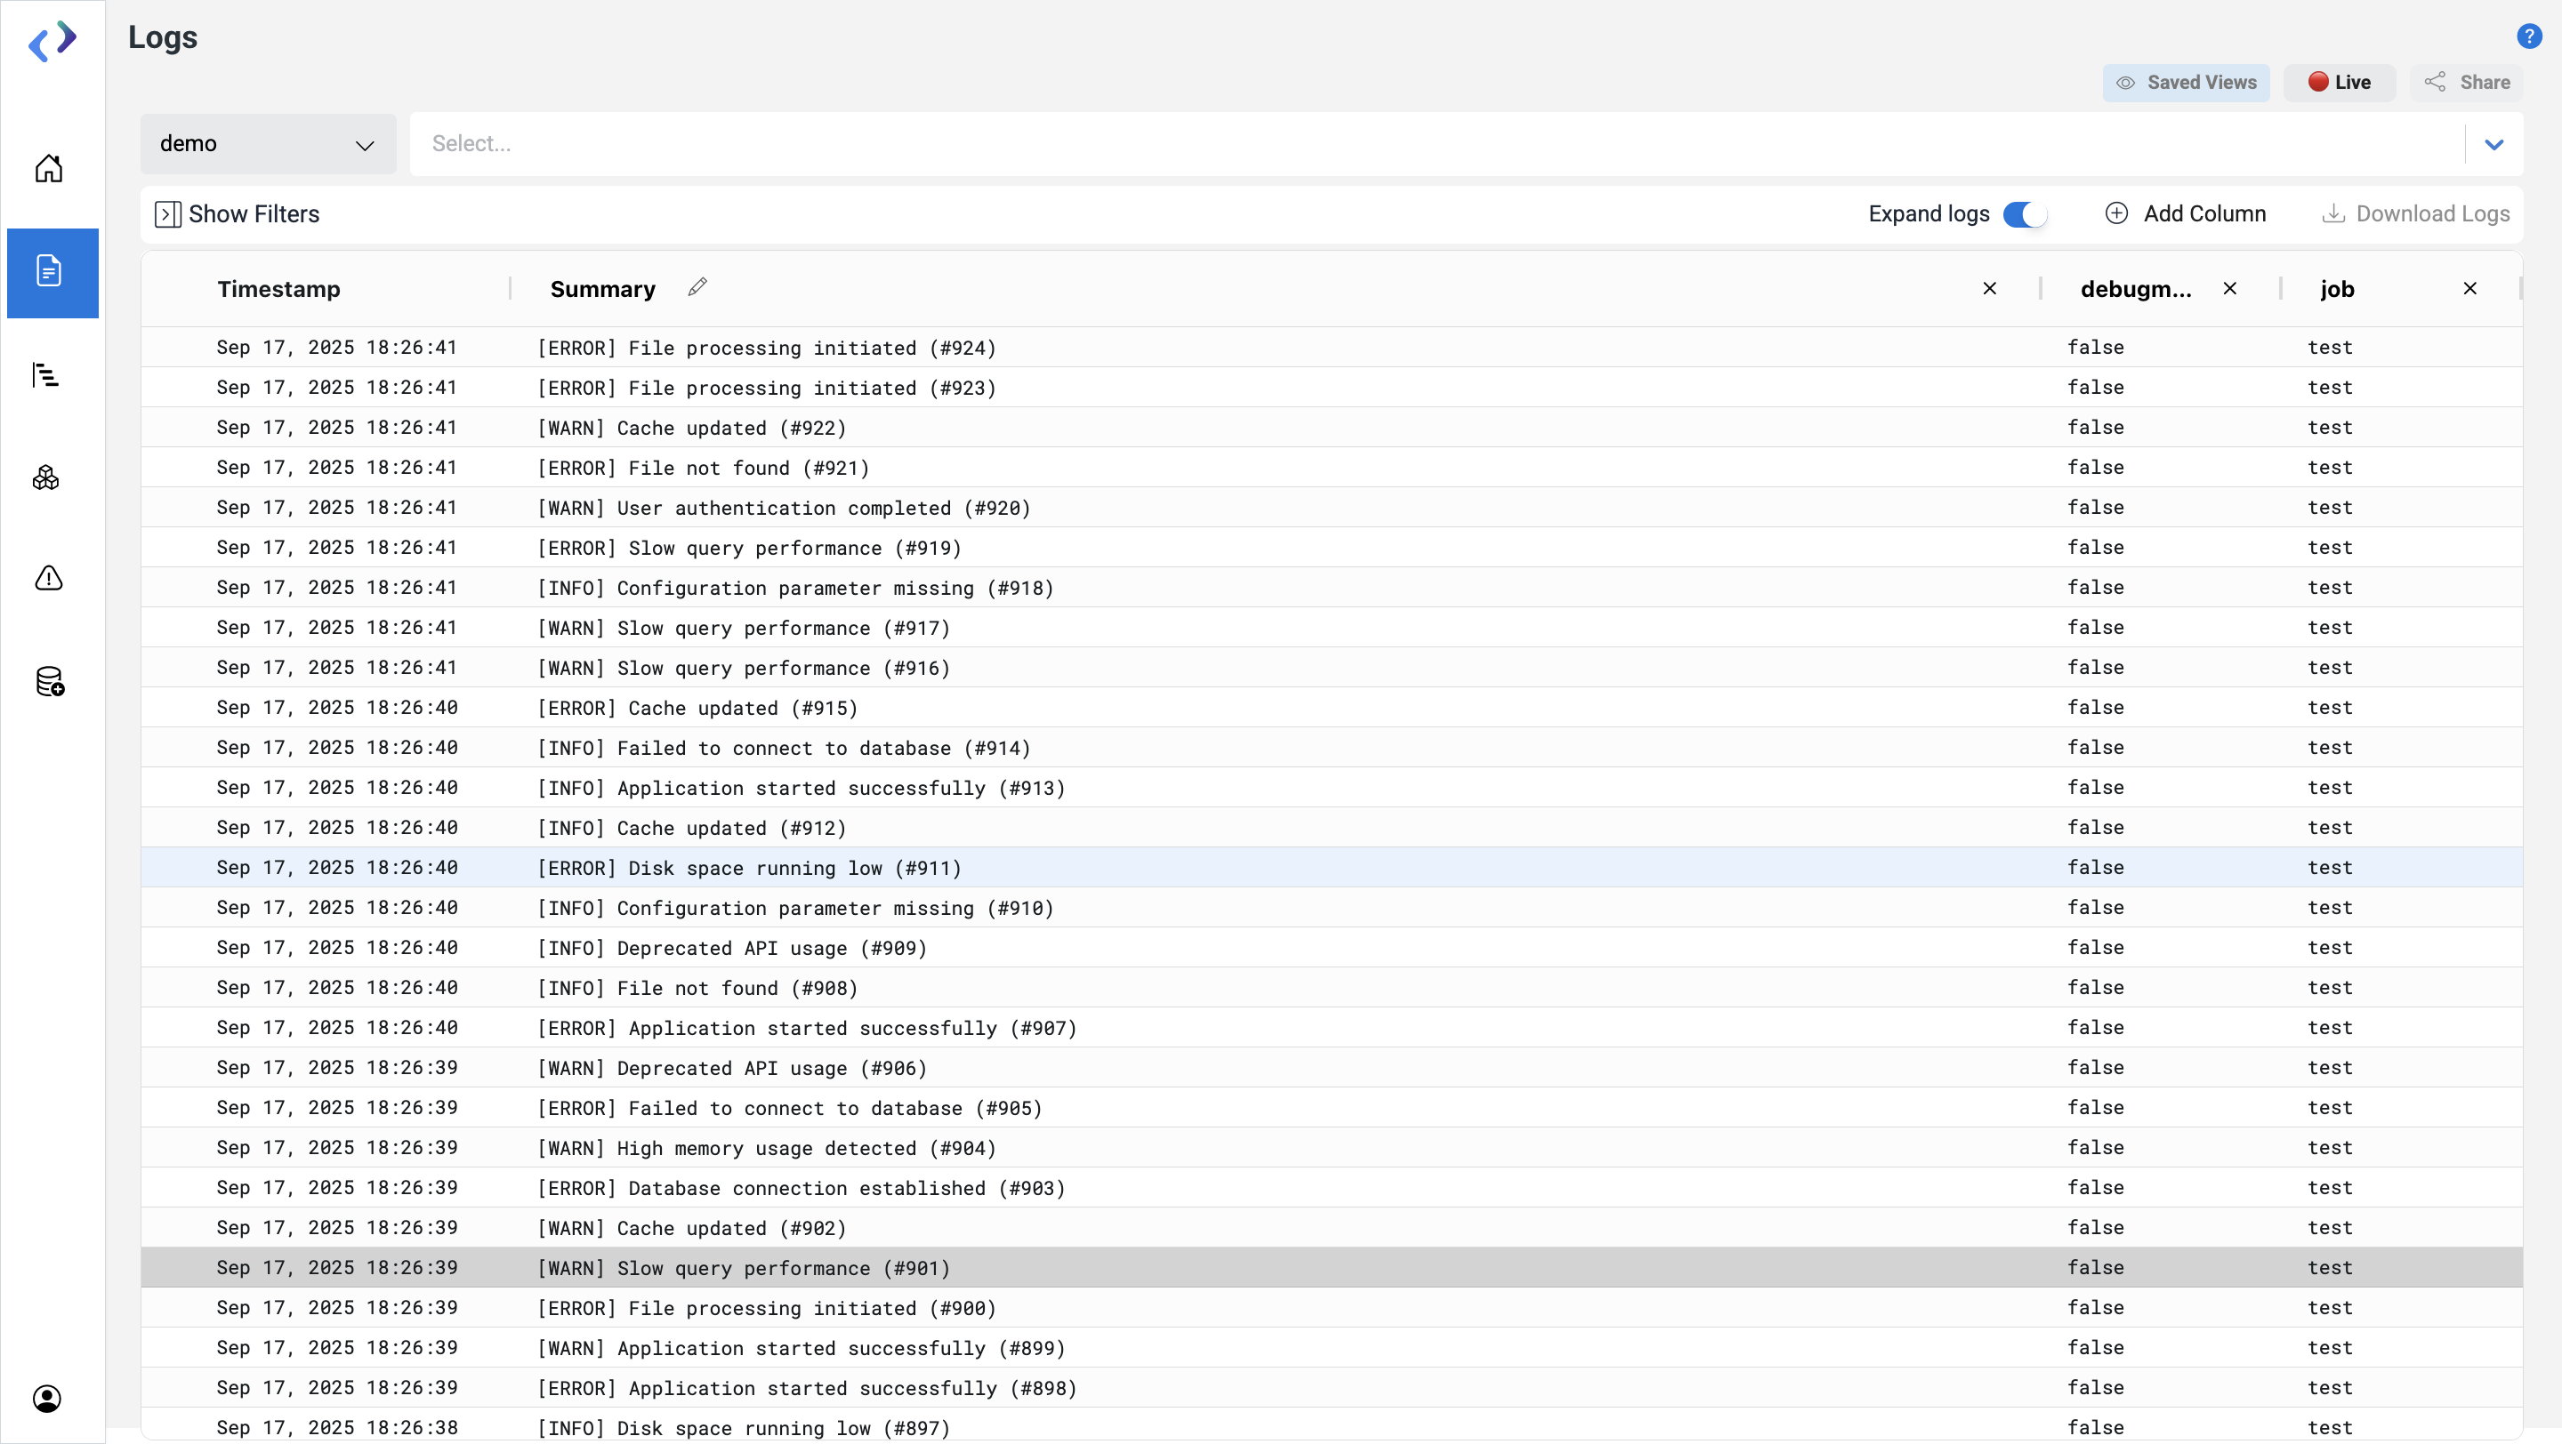
Task: Toggle the Expand logs switch
Action: click(2024, 213)
